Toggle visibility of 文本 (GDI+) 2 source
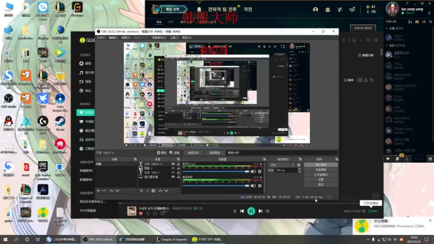The image size is (434, 244). [173, 164]
